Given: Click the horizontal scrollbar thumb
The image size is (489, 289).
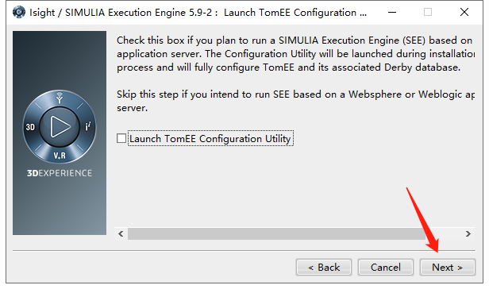Looking at the screenshot, I should (276, 233).
